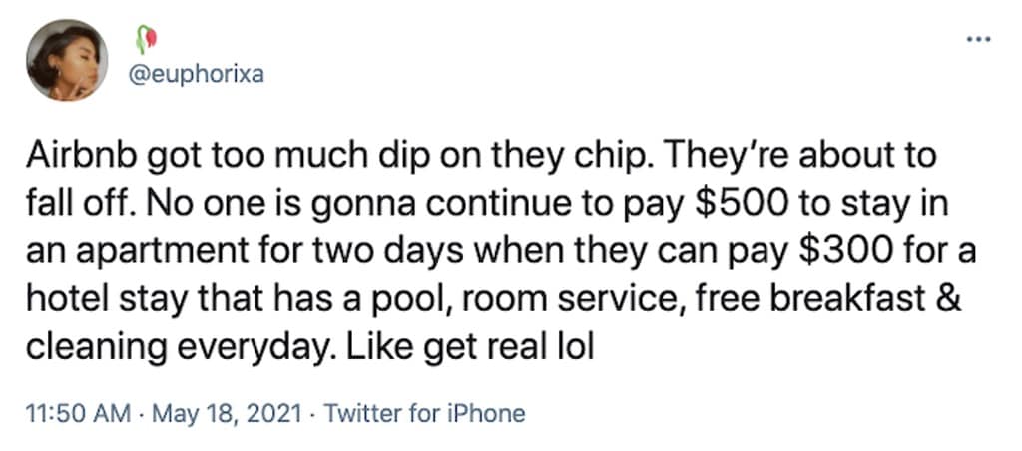Viewport: 1022px width, 451px height.
Task: Click the @euphorixa profile avatar photo
Action: coord(67,59)
